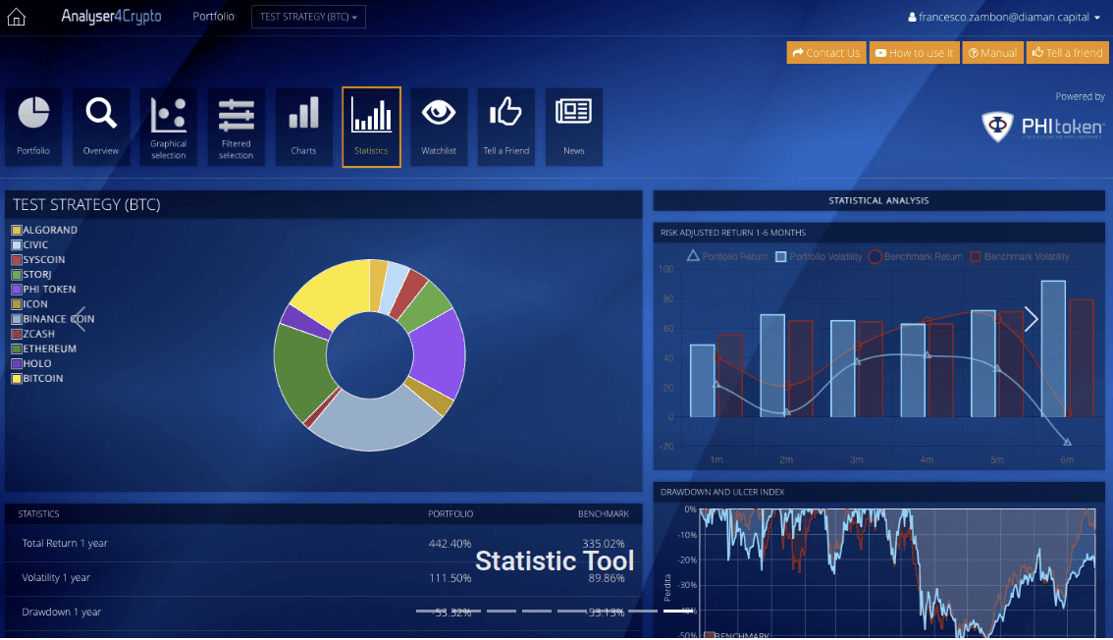This screenshot has height=640, width=1113.
Task: Click the PORTFOLIO column header in Statistics
Action: (x=450, y=513)
